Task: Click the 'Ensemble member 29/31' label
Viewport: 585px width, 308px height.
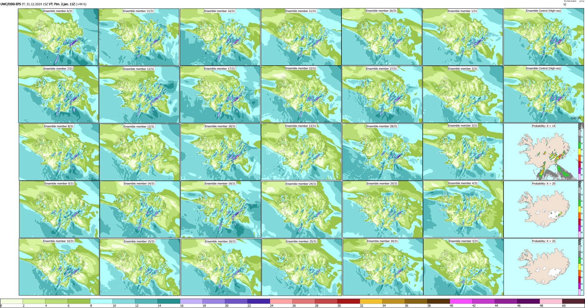Action: [x=382, y=184]
